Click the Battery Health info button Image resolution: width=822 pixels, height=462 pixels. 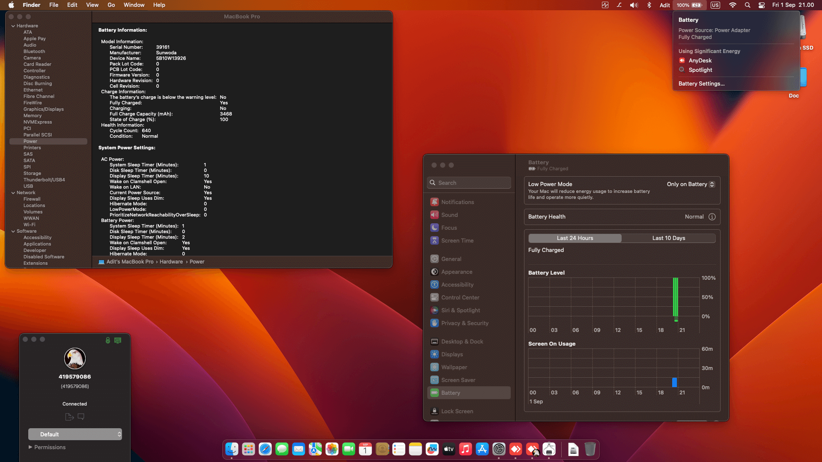coord(712,217)
